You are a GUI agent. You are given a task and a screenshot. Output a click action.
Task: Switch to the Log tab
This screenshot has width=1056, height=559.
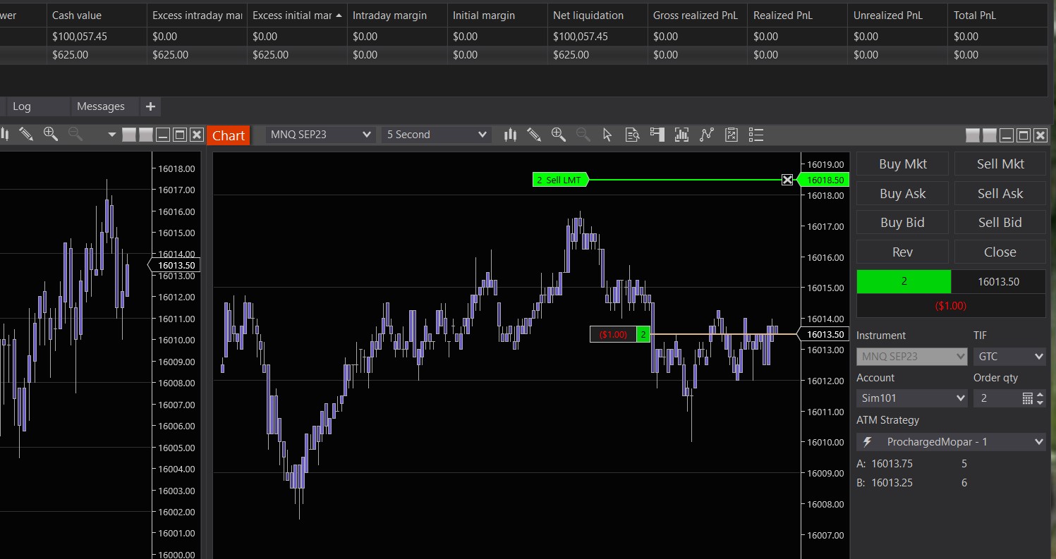coord(22,106)
